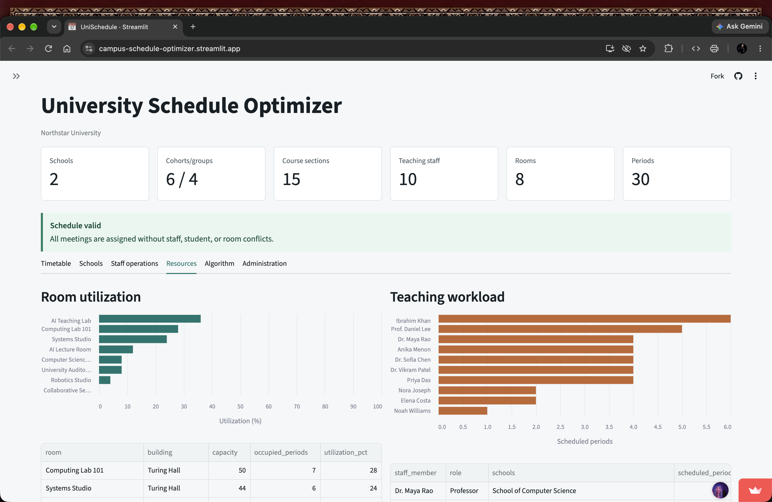The width and height of the screenshot is (772, 502).
Task: Open the browser profile avatar
Action: tap(742, 49)
